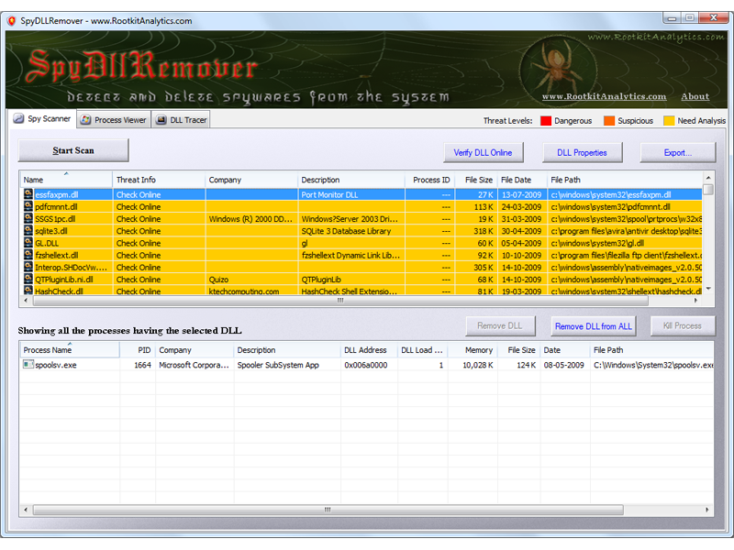Close the SpyDLLRemover window
The height and width of the screenshot is (550, 734).
[714, 17]
